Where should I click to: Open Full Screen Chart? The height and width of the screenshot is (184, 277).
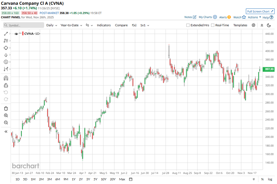[x=260, y=11]
